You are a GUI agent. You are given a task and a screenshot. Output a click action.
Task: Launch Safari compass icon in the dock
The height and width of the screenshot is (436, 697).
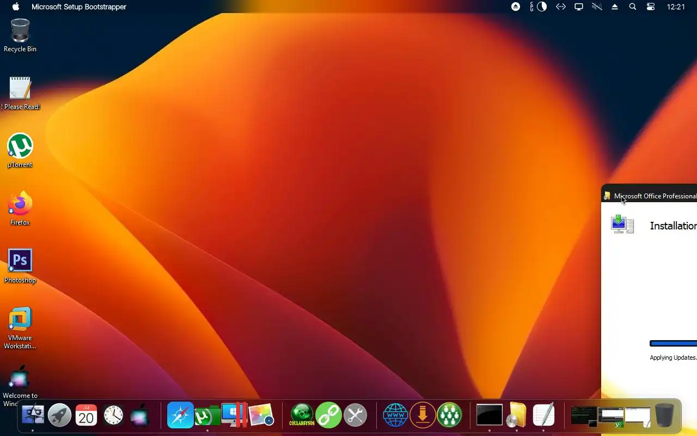point(180,415)
